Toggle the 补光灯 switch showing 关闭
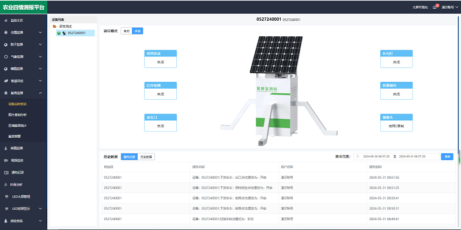Screen dimensions: 461x230 coord(396,62)
